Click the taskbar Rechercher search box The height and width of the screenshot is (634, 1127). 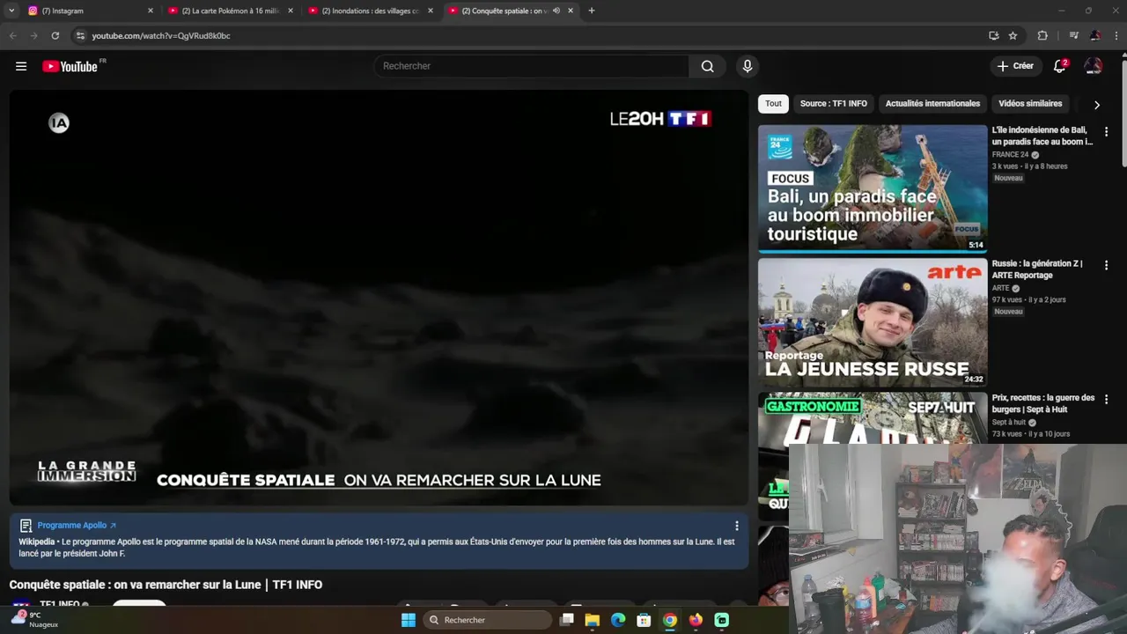[488, 620]
